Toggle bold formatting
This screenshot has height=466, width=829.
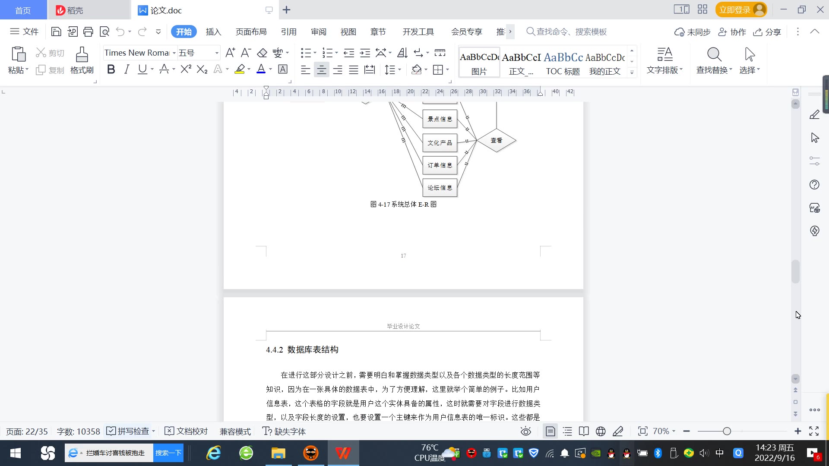pyautogui.click(x=111, y=69)
